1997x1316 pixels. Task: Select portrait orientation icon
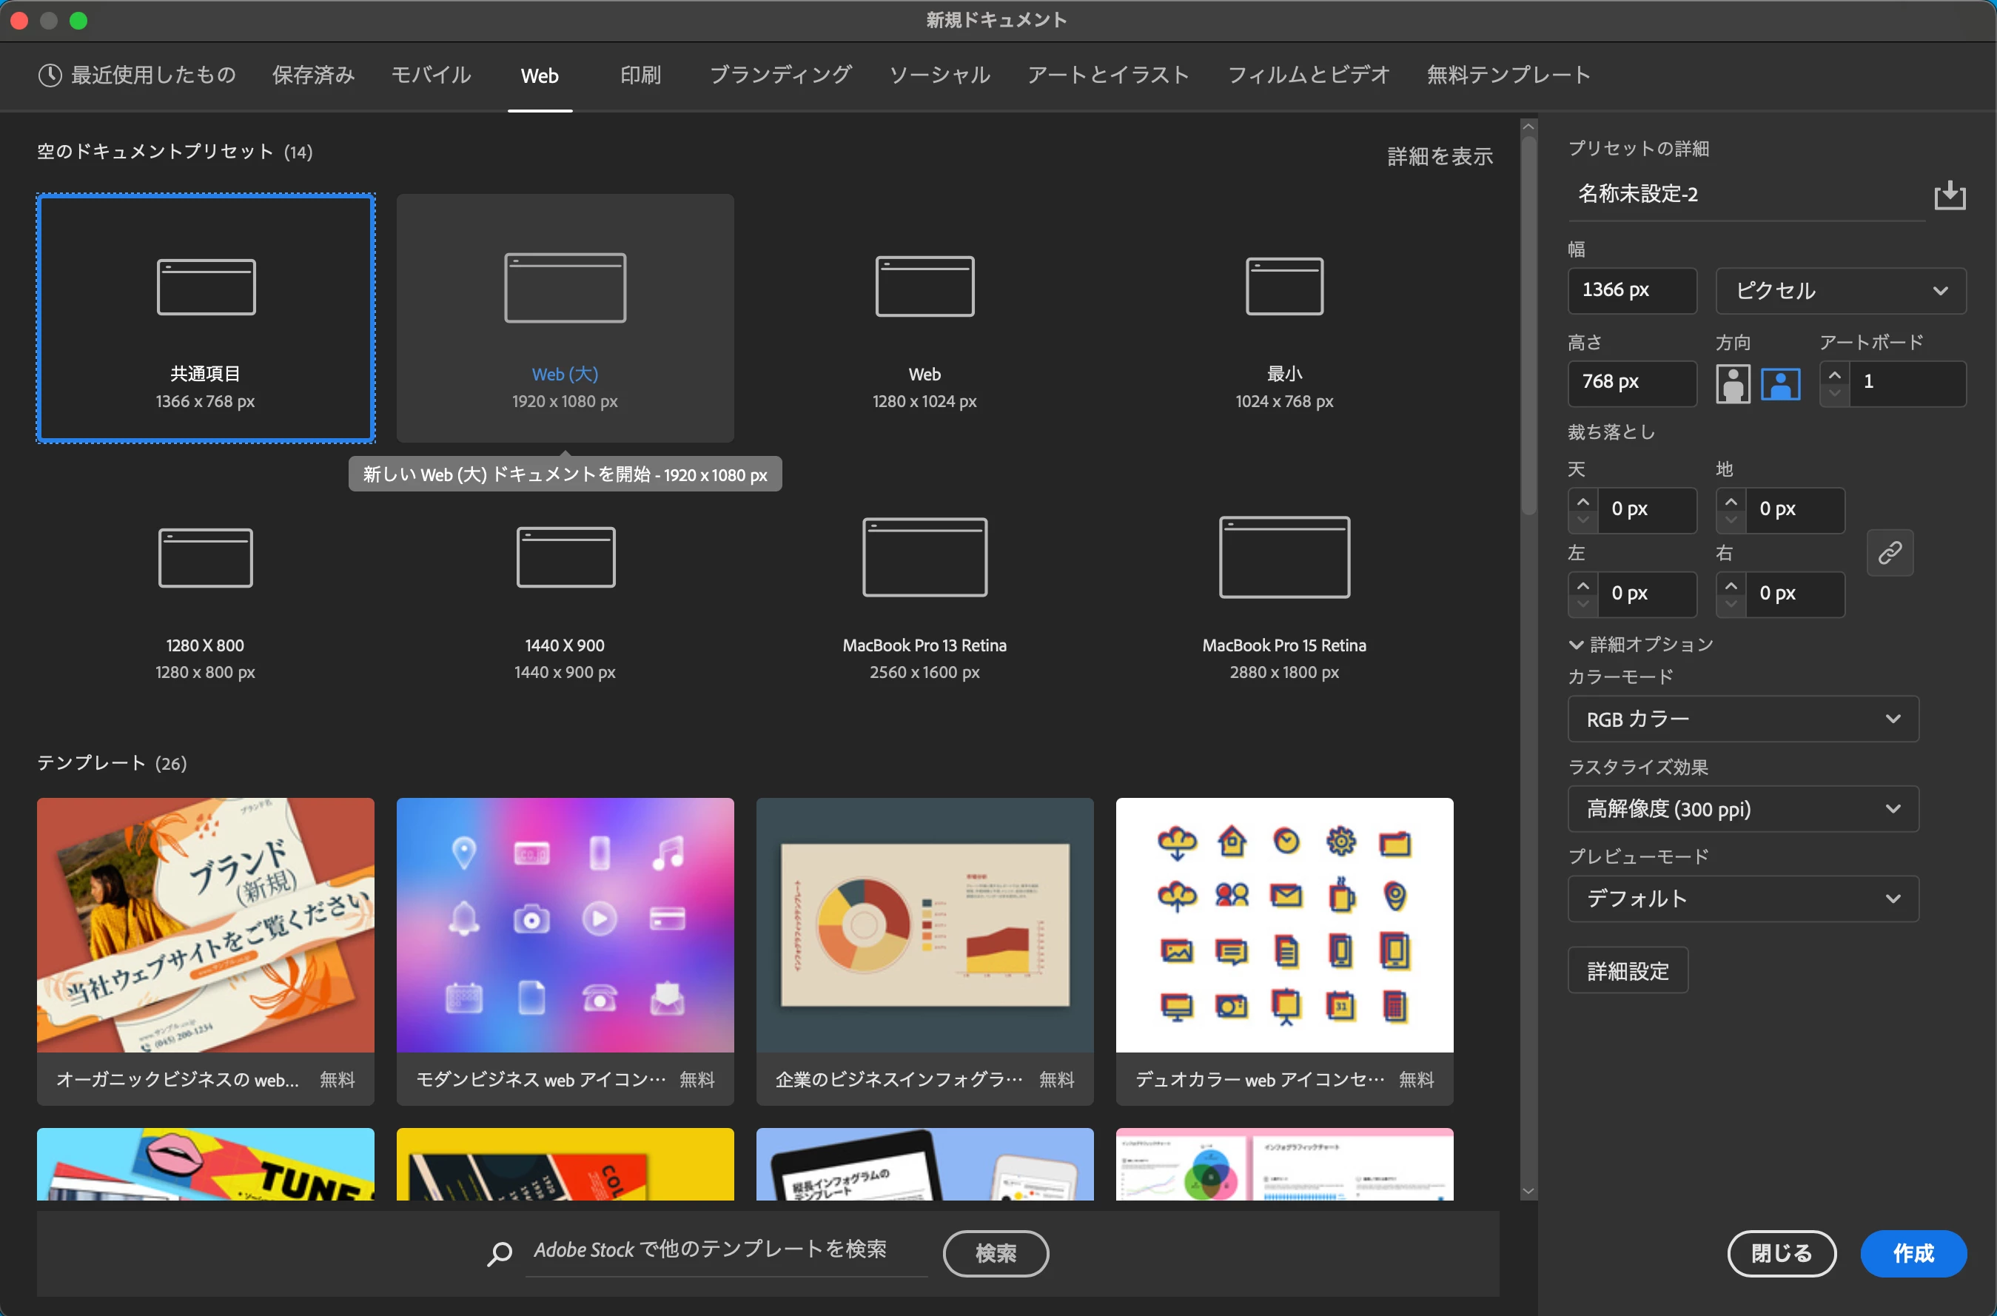click(1733, 383)
